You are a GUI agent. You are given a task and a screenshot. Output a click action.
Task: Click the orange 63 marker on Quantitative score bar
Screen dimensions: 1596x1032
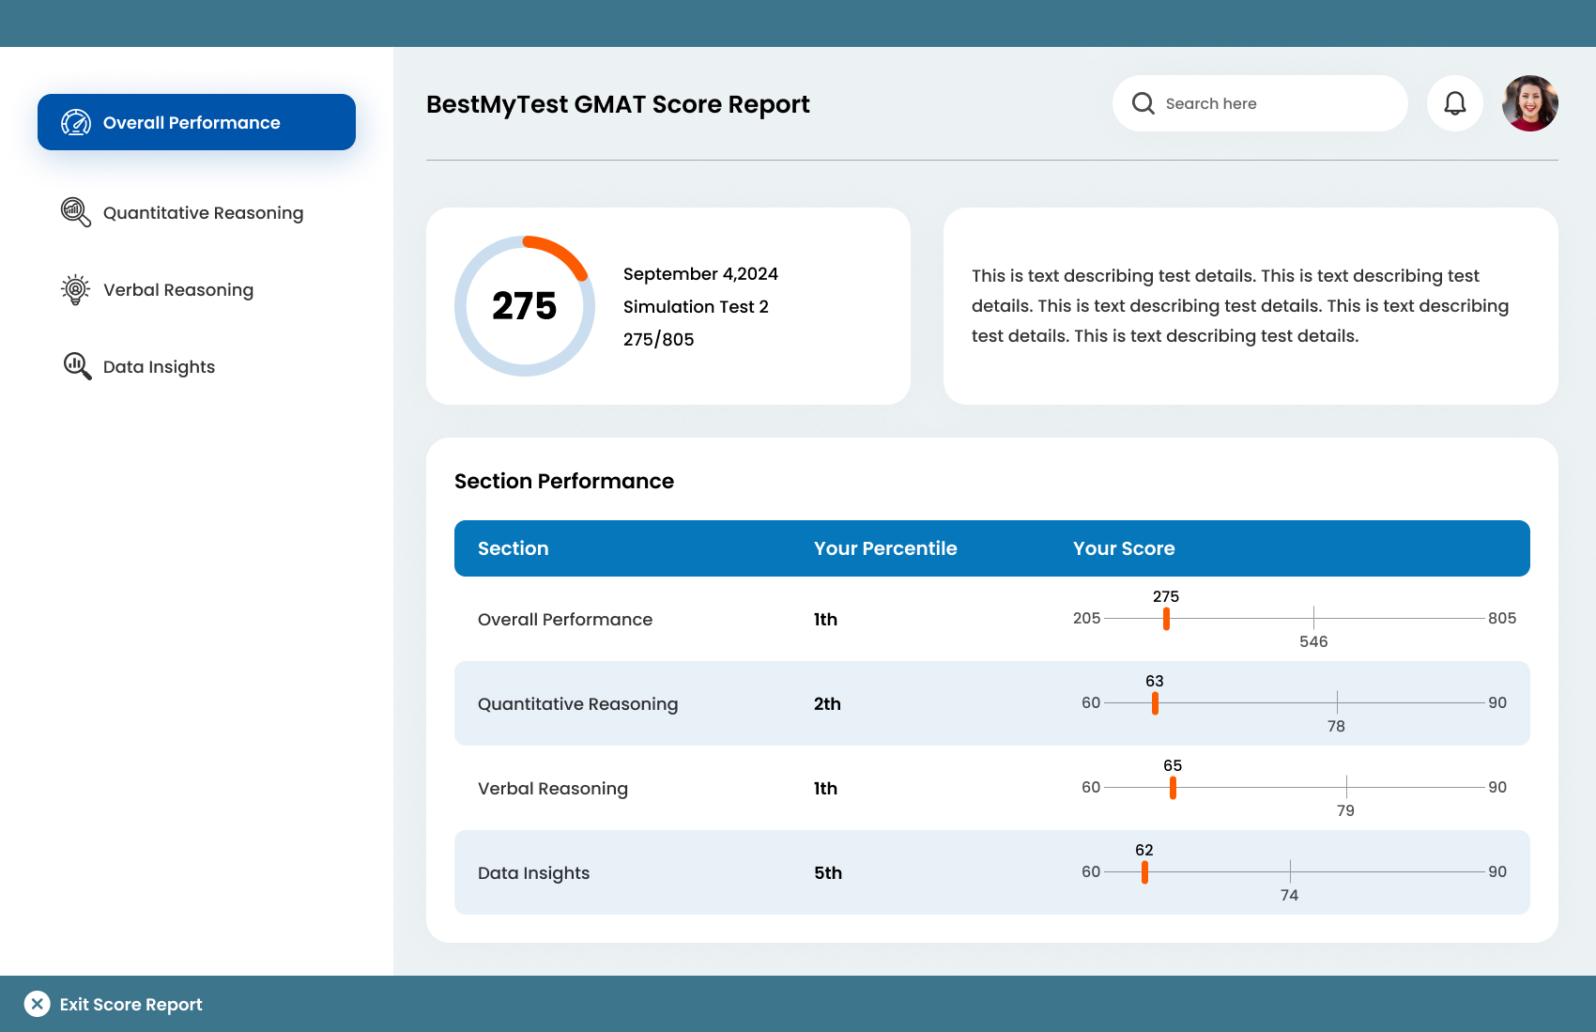[x=1155, y=703]
